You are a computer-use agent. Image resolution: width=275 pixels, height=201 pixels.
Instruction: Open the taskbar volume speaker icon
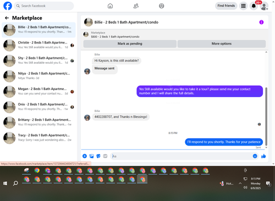coord(245,187)
